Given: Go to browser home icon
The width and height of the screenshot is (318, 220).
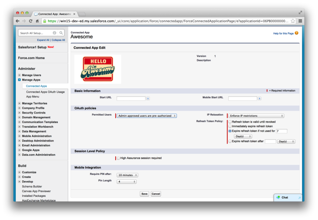Looking at the screenshot, I should (x=37, y=21).
